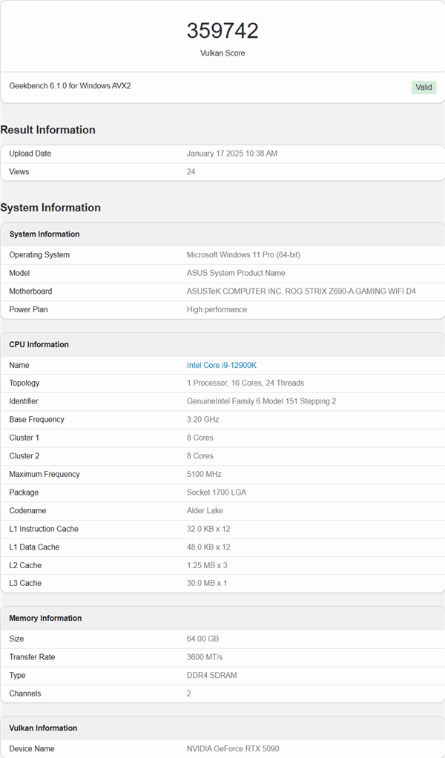Click the GenuineIntel Family 6 identifier value
This screenshot has height=758, width=445.
(261, 401)
